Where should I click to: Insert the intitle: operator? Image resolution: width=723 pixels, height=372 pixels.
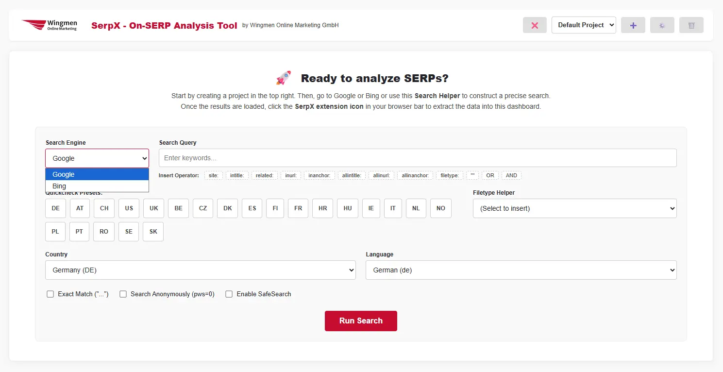tap(237, 175)
